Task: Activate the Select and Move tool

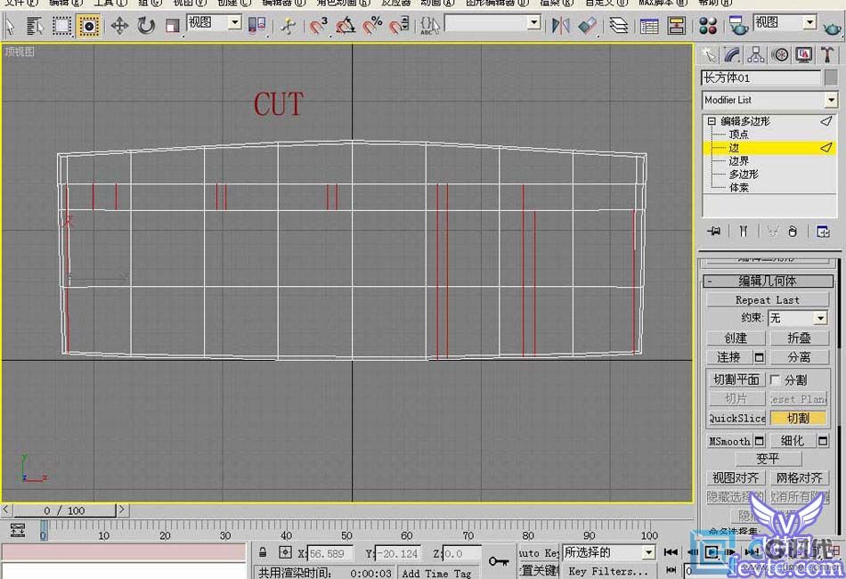Action: click(x=119, y=25)
